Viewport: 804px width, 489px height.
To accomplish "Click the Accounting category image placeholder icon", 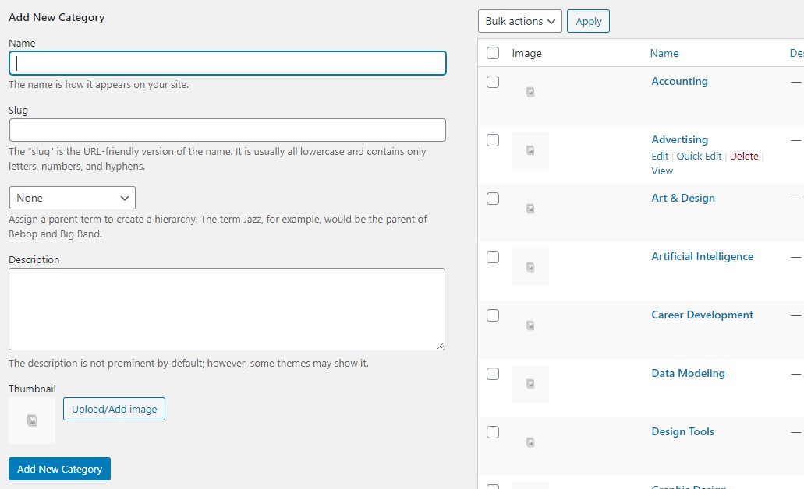I will click(530, 92).
